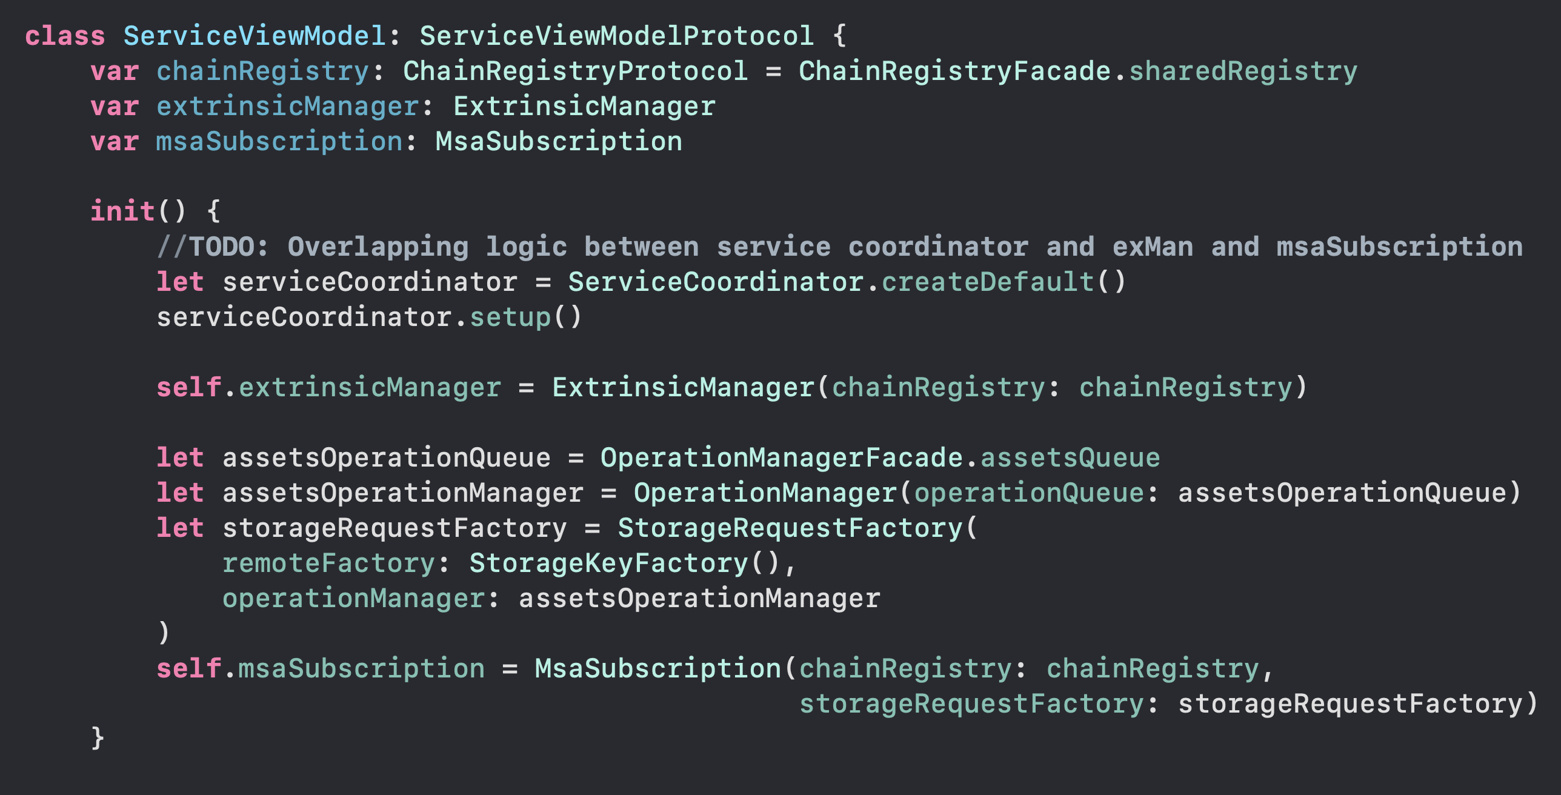Click ServiceViewModelProtocol type name
Screen dimensions: 1561x795
tap(616, 36)
